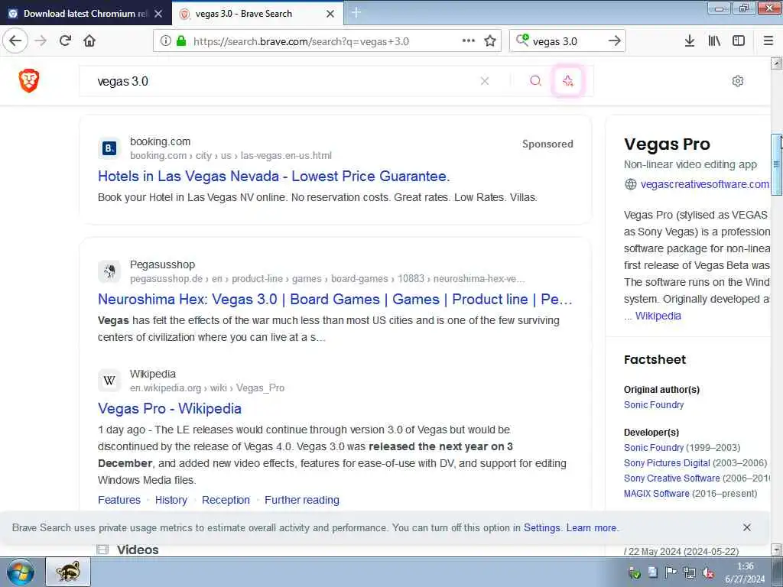
Task: Click the booking.com favicon
Action: tap(109, 148)
